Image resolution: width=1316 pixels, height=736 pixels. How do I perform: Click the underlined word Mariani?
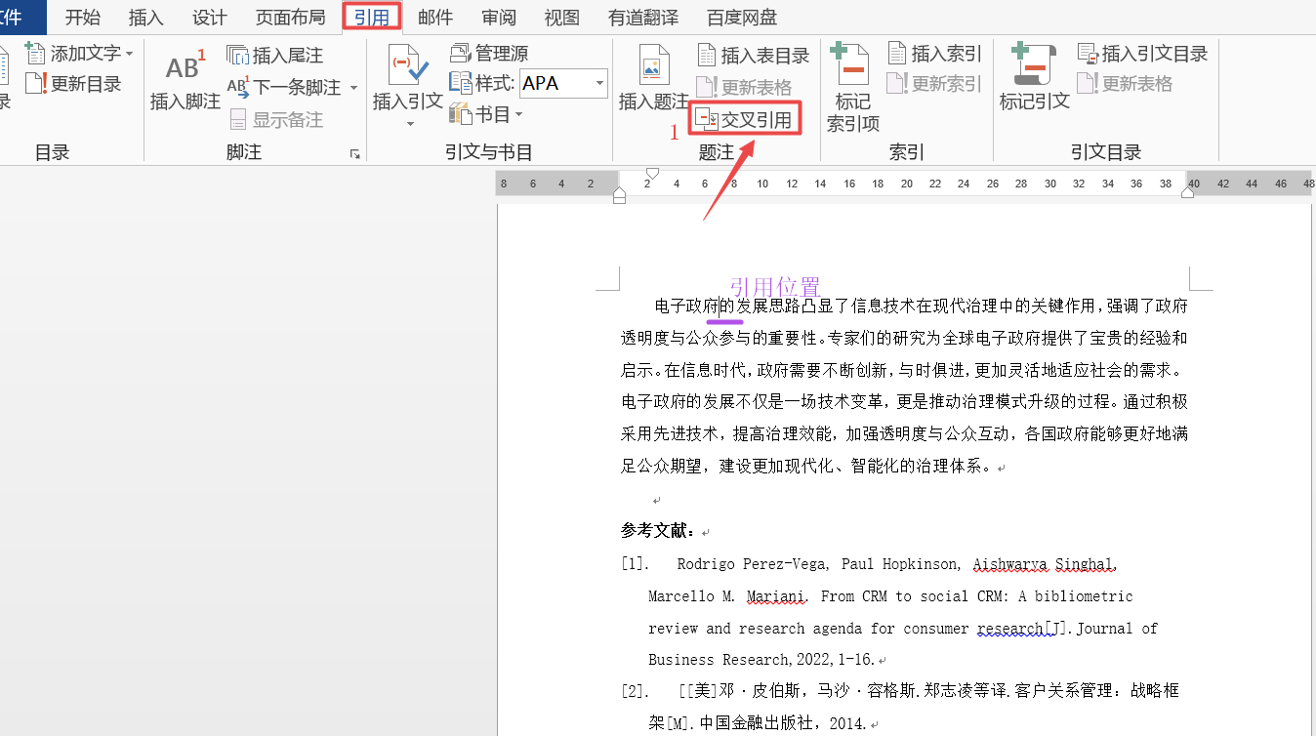(776, 596)
